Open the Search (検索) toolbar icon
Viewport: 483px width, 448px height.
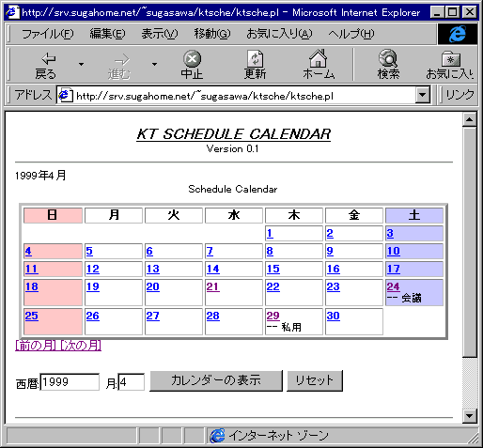pyautogui.click(x=388, y=58)
